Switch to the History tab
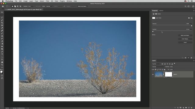The width and height of the screenshot is (195, 109). (x=161, y=11)
